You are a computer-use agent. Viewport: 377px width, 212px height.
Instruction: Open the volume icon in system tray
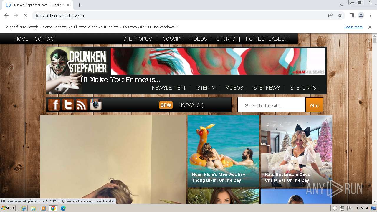(x=335, y=208)
